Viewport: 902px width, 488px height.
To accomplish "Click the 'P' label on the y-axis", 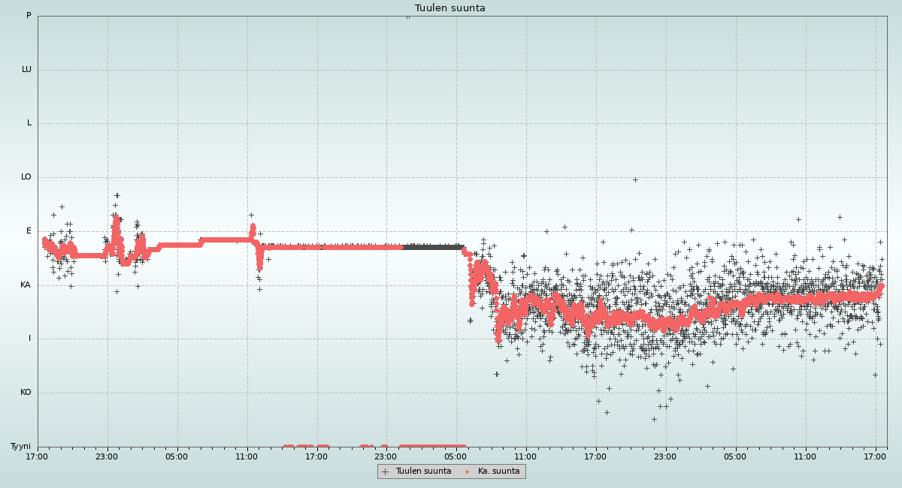I will (x=29, y=16).
